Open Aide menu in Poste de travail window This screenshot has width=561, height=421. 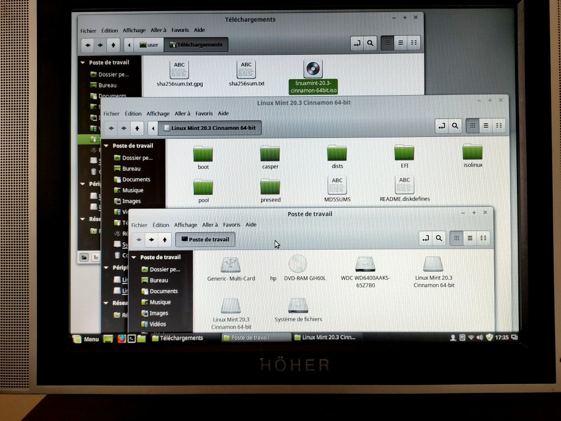251,224
